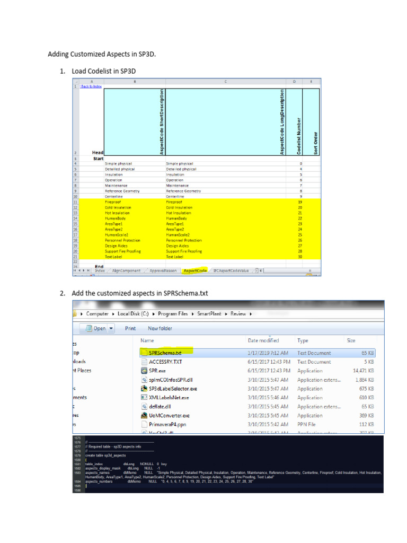The height and width of the screenshot is (543, 407).
Task: Select the deflate.dll file icon
Action: click(144, 407)
